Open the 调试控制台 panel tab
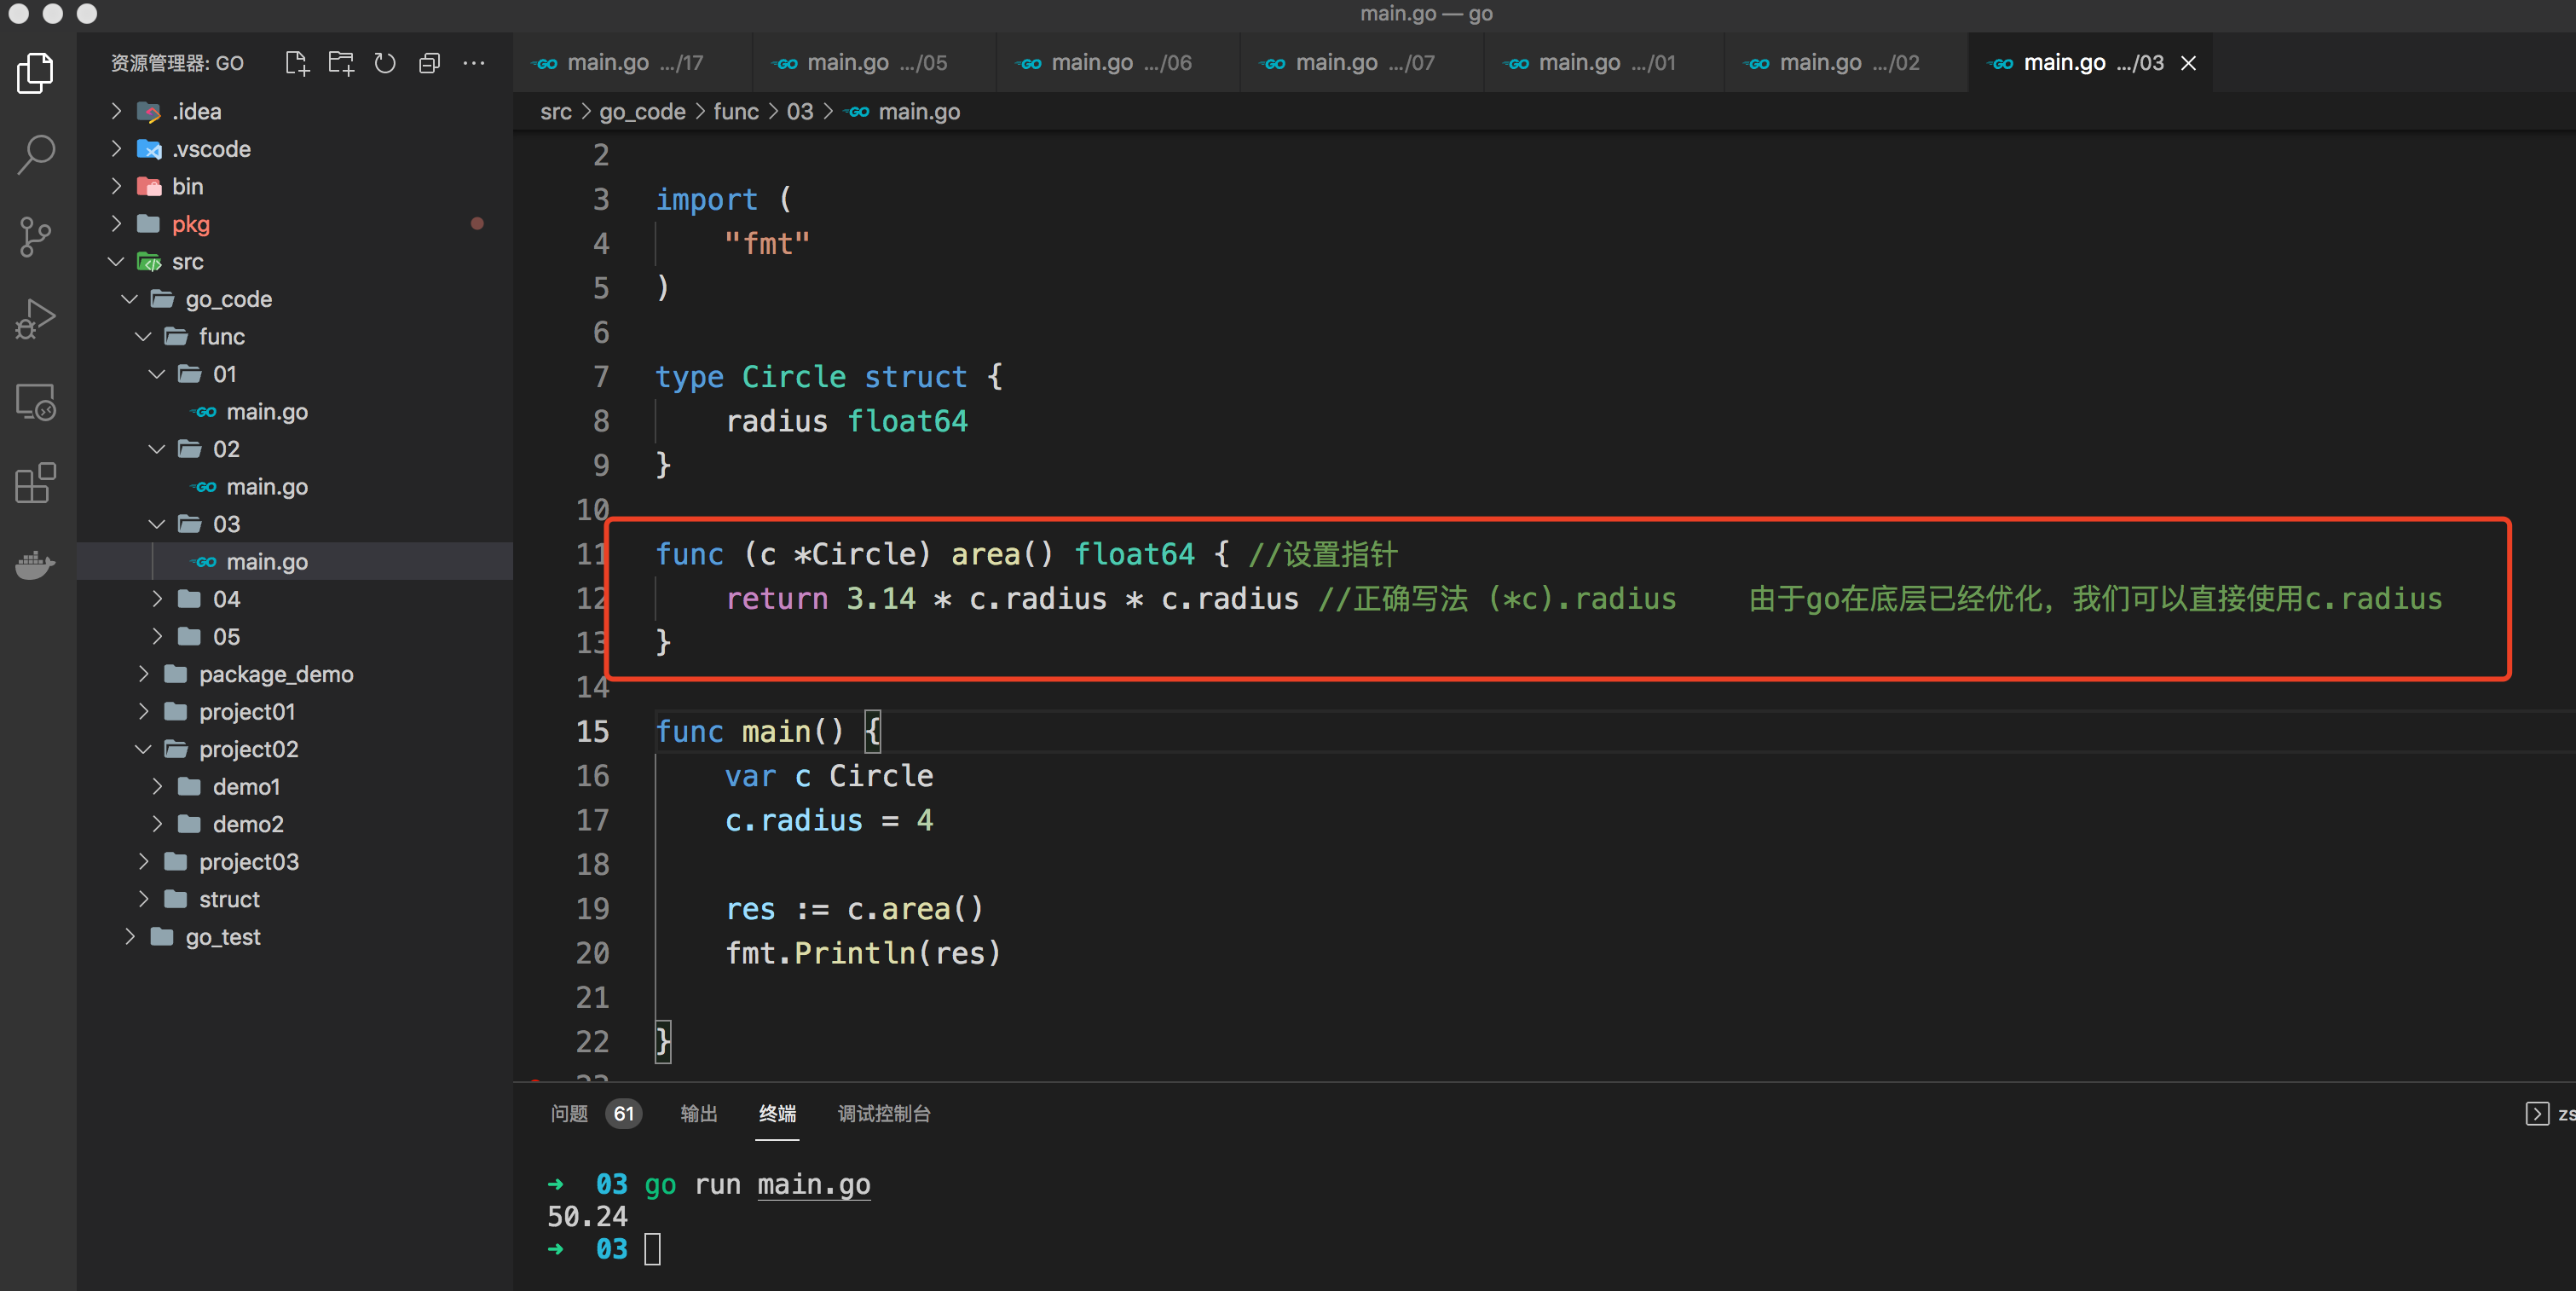The image size is (2576, 1291). click(883, 1113)
